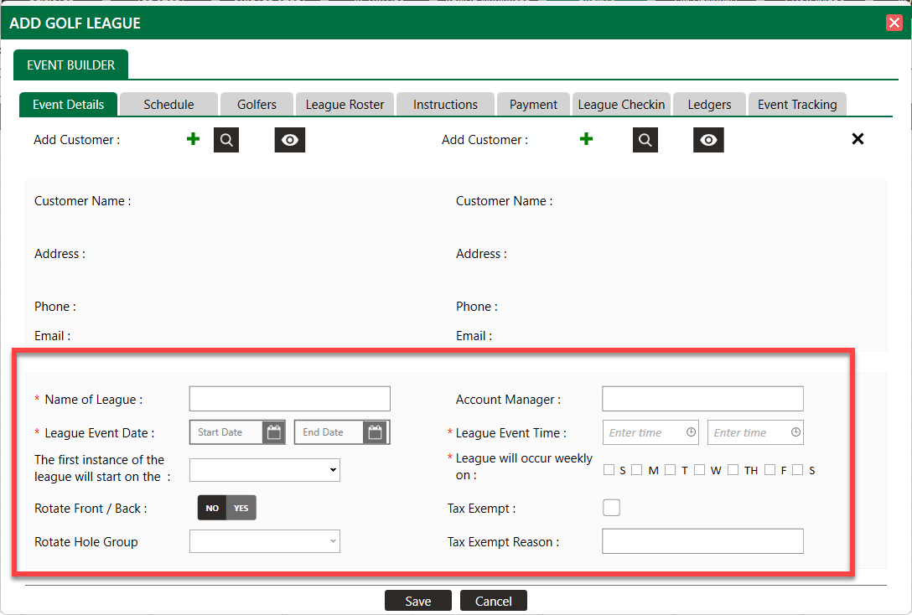This screenshot has width=912, height=615.
Task: Remove second customer with the black X icon
Action: [x=858, y=139]
